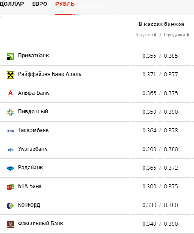Sort by Покупка column arrows
This screenshot has height=234, width=194.
point(155,35)
